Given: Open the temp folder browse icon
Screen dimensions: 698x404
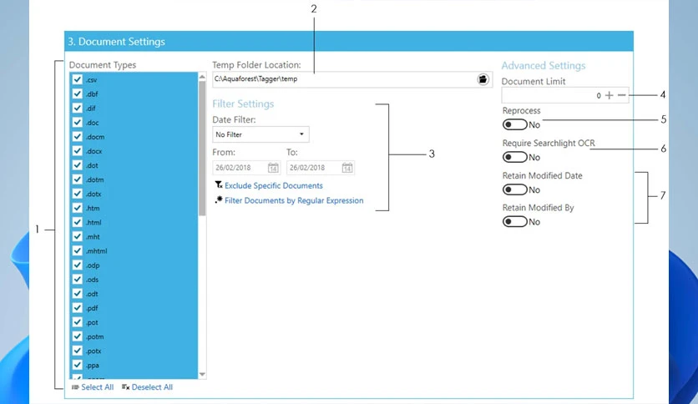Looking at the screenshot, I should coord(483,79).
